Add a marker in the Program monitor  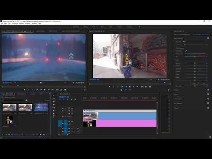click(110, 87)
